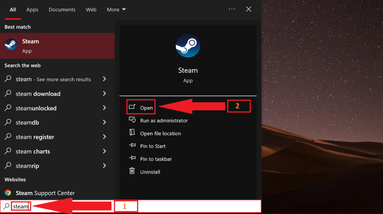
Task: Click search icon beside 'steam download'
Action: click(x=8, y=93)
